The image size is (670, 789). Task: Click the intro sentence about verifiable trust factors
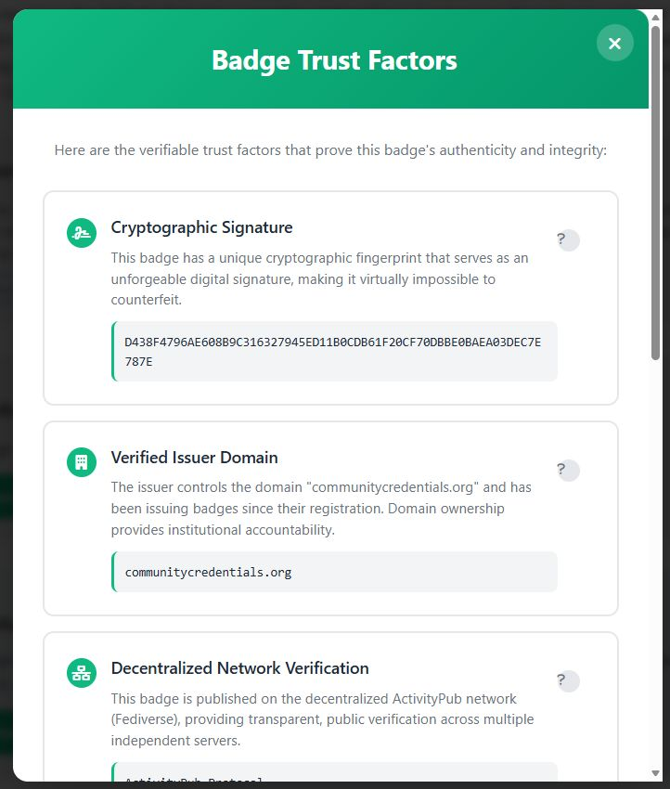coord(330,149)
